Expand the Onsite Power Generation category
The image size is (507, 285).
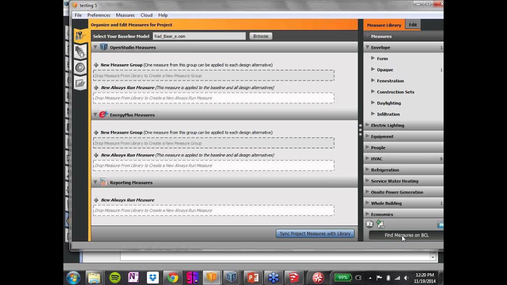pos(367,192)
